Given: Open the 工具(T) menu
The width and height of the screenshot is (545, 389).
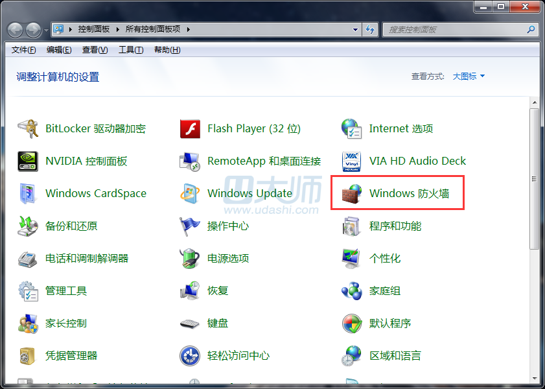Looking at the screenshot, I should [x=130, y=50].
